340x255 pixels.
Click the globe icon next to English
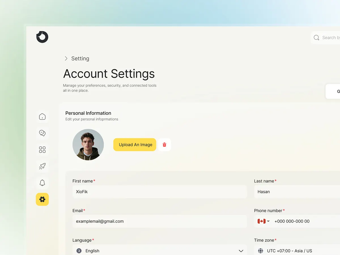(79, 251)
